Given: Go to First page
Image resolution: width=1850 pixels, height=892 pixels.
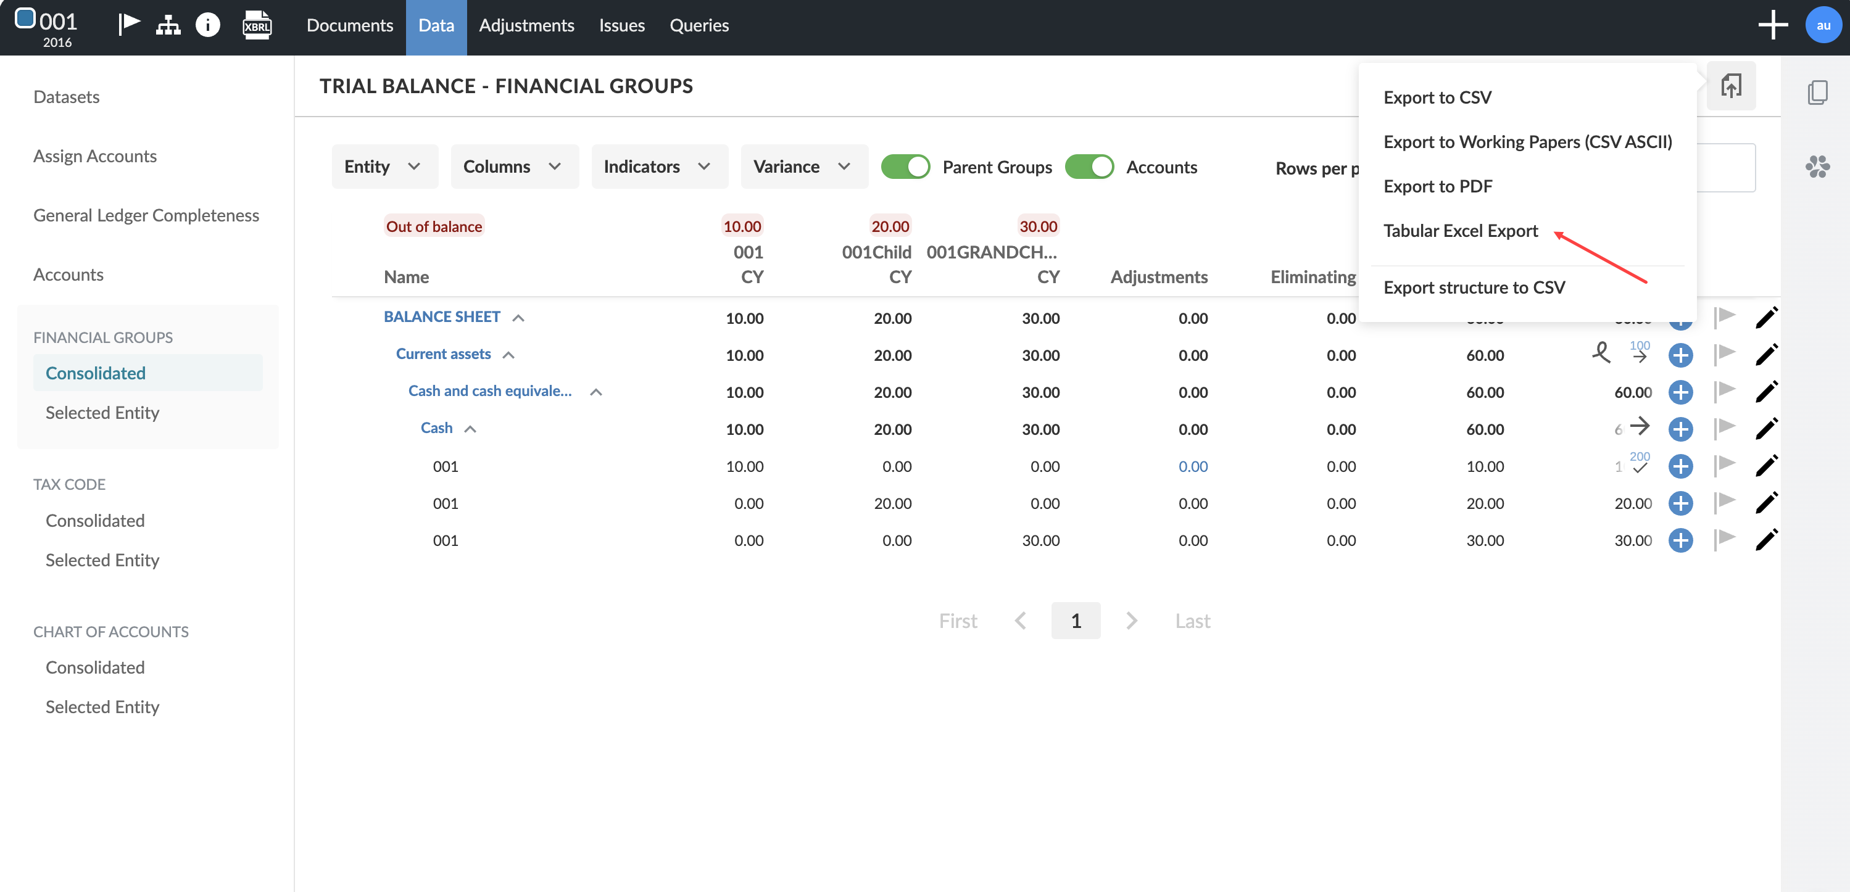Looking at the screenshot, I should tap(958, 621).
